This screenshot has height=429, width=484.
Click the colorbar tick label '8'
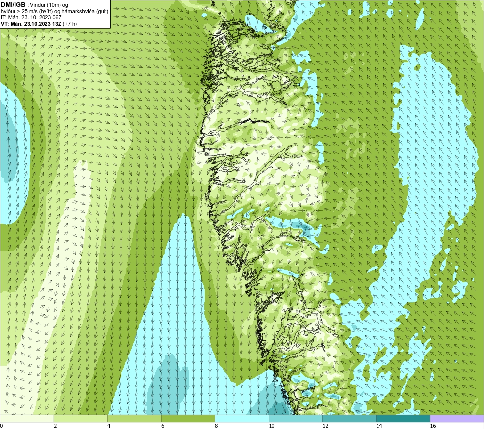click(216, 426)
